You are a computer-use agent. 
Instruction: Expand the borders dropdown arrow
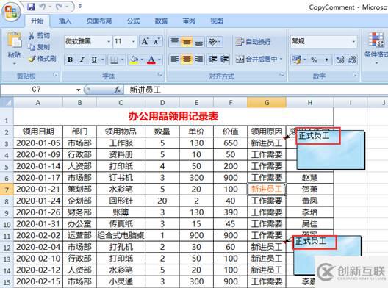[x=123, y=60]
